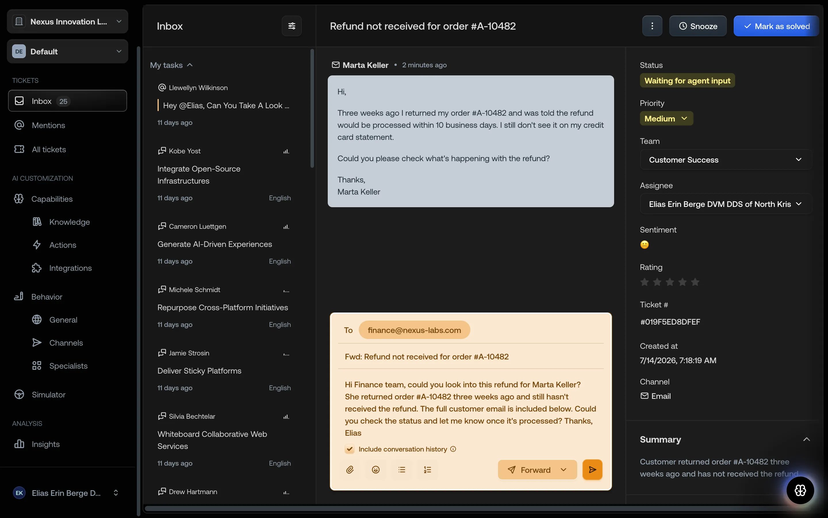This screenshot has height=518, width=828.
Task: Open the inbox filter settings icon
Action: point(292,26)
